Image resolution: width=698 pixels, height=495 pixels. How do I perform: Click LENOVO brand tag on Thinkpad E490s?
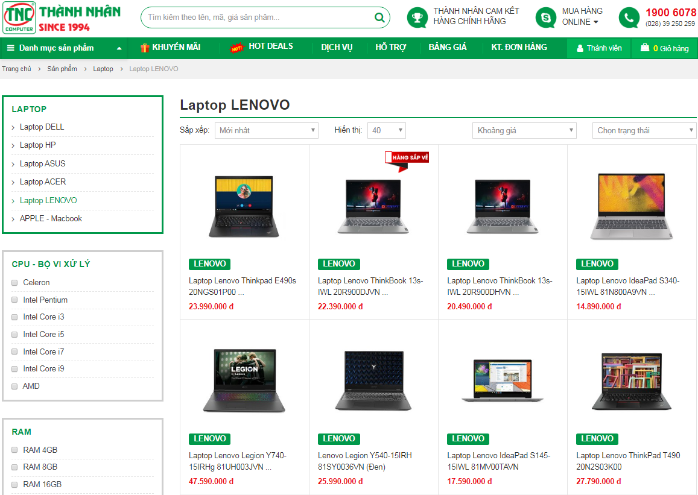coord(210,263)
